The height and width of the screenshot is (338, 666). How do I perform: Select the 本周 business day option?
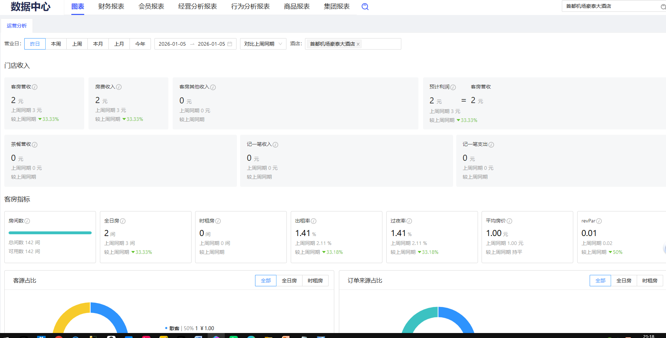click(x=56, y=44)
